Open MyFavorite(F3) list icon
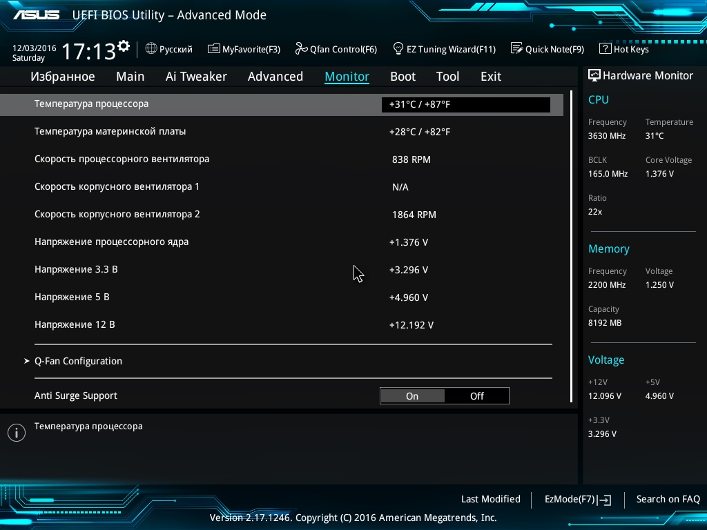The width and height of the screenshot is (707, 530). click(214, 49)
